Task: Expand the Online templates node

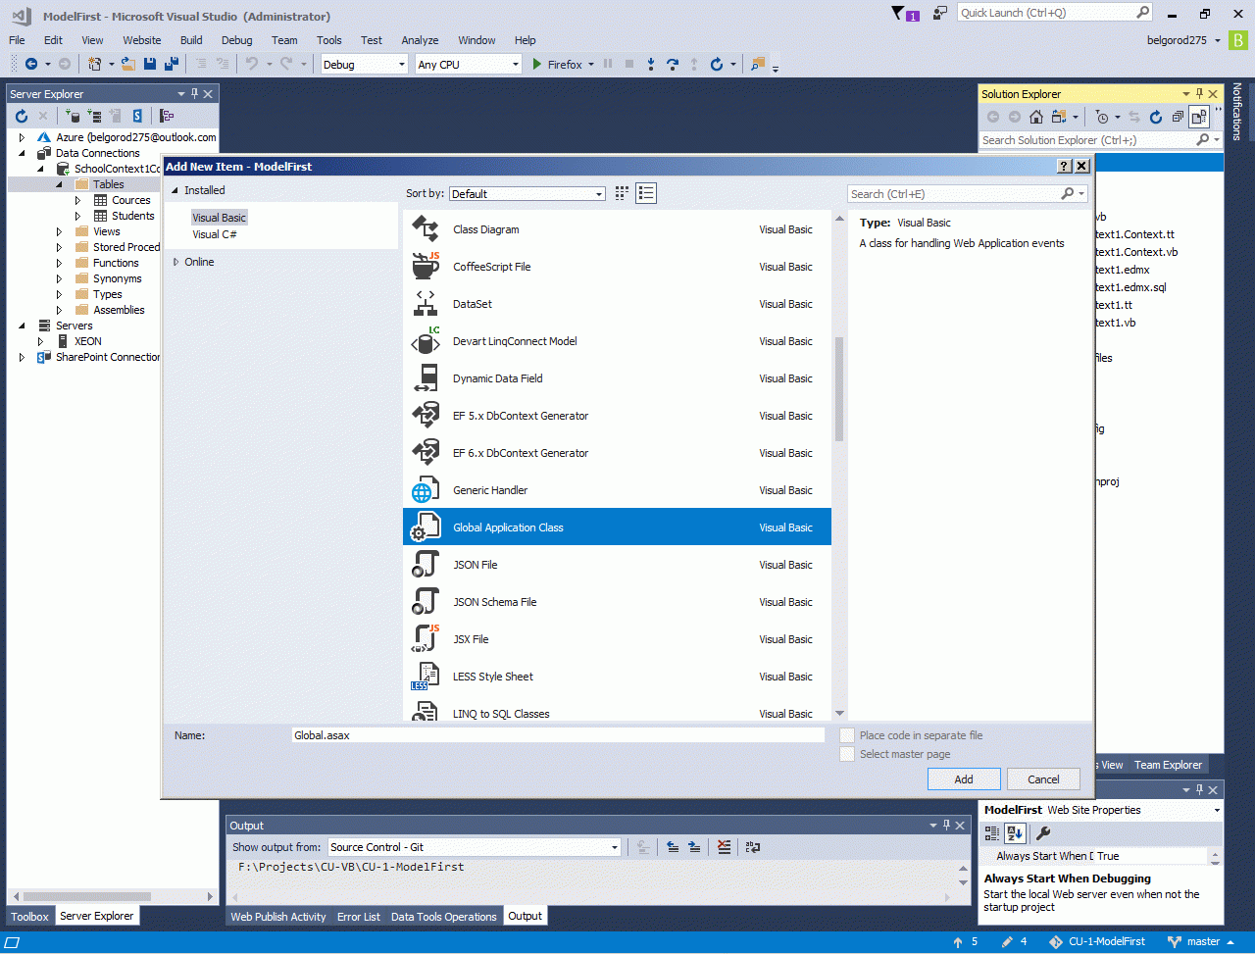Action: [x=176, y=262]
